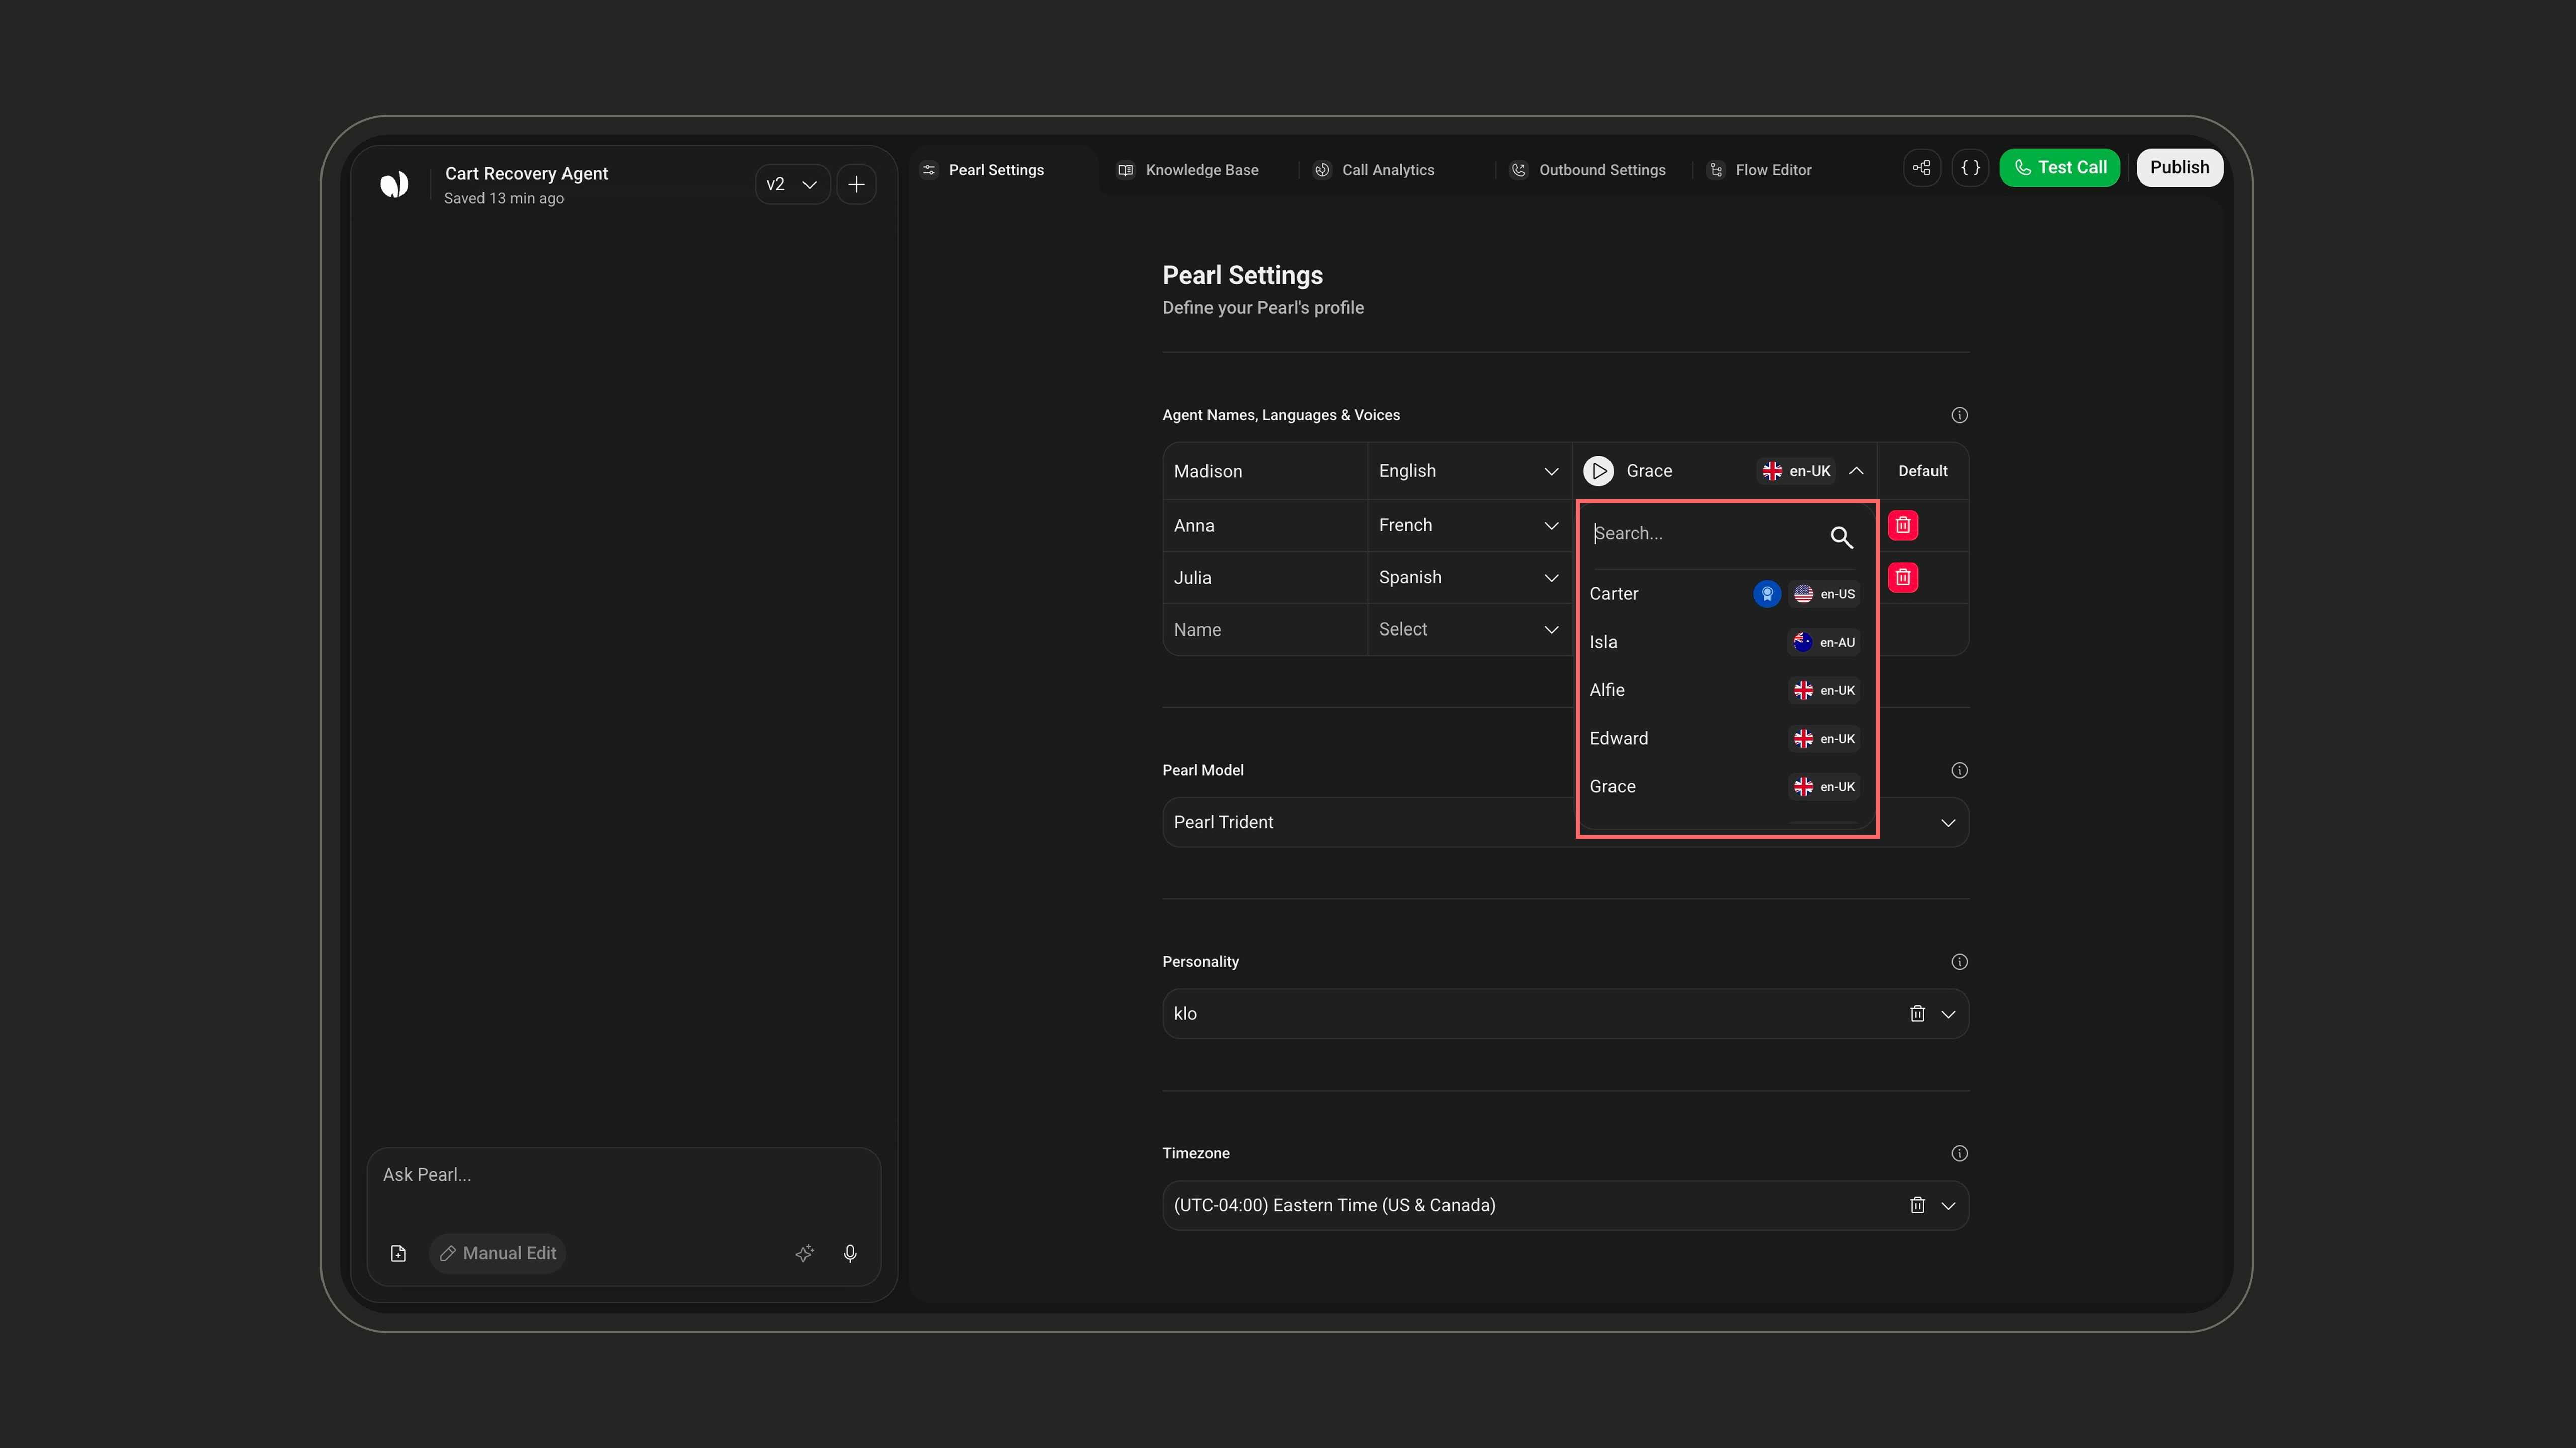Open info for Agent Names, Languages & Voices

(1959, 415)
